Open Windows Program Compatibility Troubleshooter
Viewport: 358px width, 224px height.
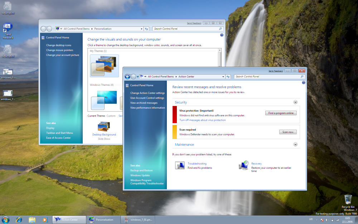tap(147, 182)
